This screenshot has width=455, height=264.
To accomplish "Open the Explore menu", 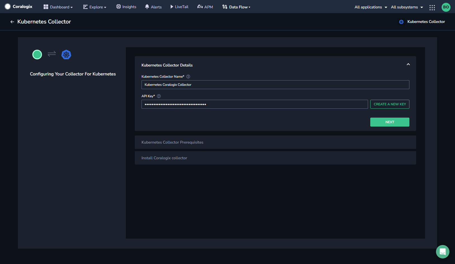I will click(95, 7).
